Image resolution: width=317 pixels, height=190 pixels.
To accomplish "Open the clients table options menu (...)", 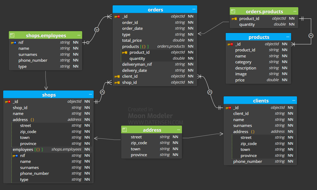I will coord(294,100).
